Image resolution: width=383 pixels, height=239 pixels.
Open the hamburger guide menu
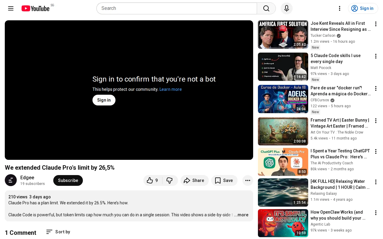click(x=11, y=8)
